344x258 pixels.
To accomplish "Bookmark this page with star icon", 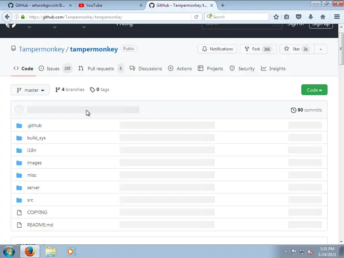I will coord(276,17).
